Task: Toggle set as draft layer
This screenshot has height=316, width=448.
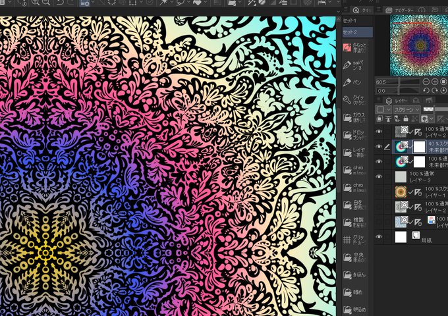Action: (397, 118)
